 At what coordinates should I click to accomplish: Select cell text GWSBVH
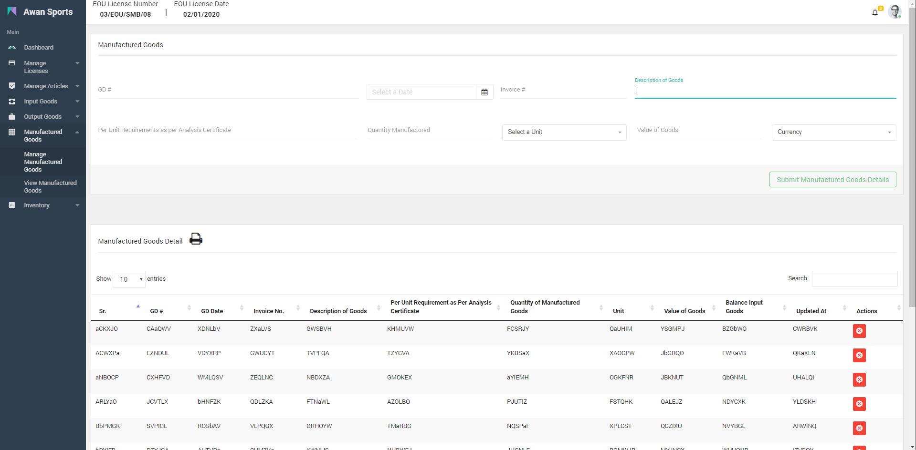click(x=319, y=329)
